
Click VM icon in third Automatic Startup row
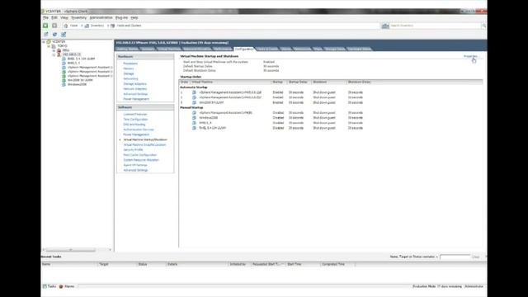[x=194, y=102]
